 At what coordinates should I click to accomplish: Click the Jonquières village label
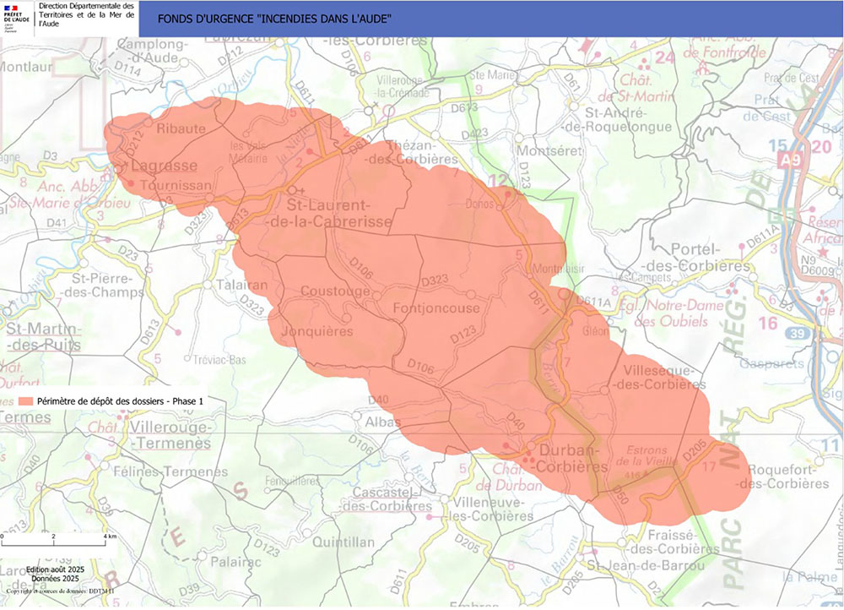tap(316, 331)
